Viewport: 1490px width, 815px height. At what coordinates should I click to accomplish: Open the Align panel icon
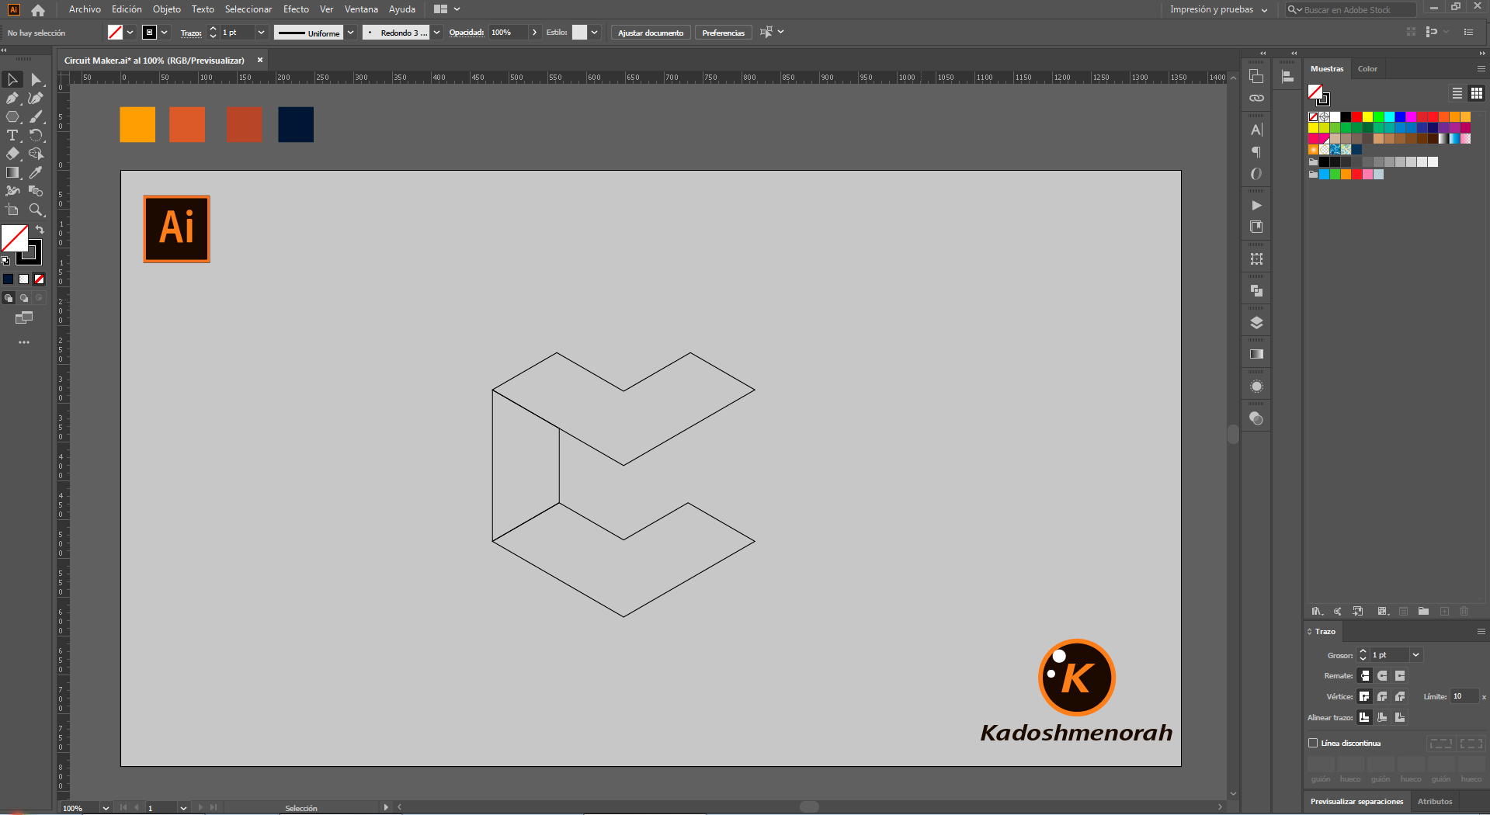(1287, 76)
